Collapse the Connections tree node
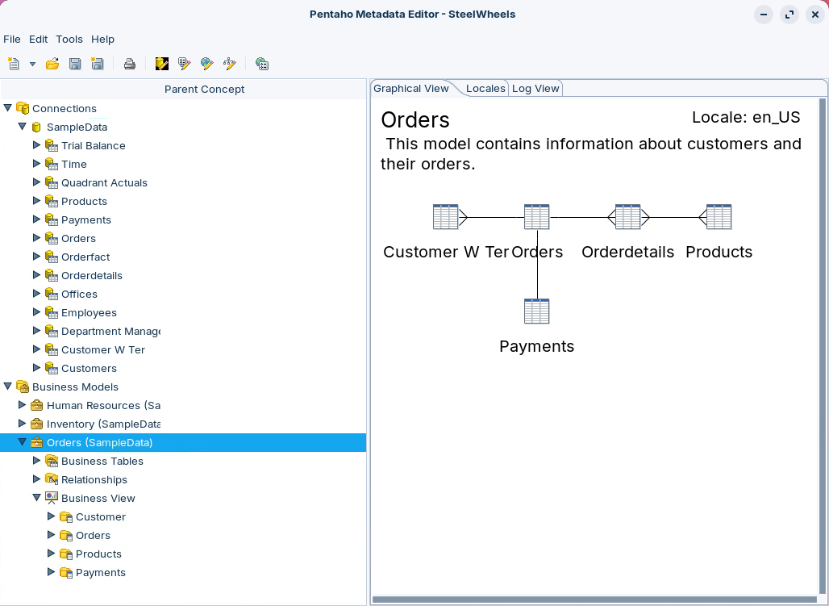Screen dimensions: 829x606 point(7,108)
